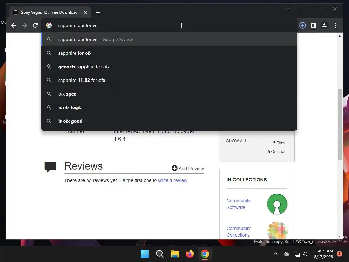The width and height of the screenshot is (349, 262).
Task: Select the Sony Vegas 12 Free Download tab
Action: (x=50, y=12)
